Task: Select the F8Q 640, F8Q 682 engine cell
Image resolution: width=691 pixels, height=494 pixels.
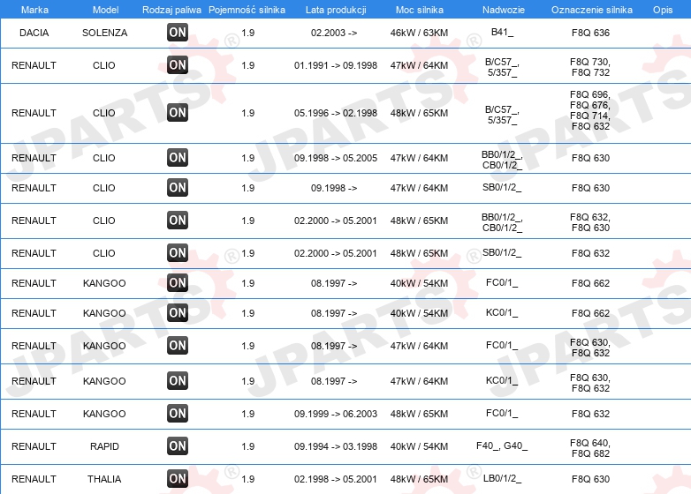Action: point(590,448)
